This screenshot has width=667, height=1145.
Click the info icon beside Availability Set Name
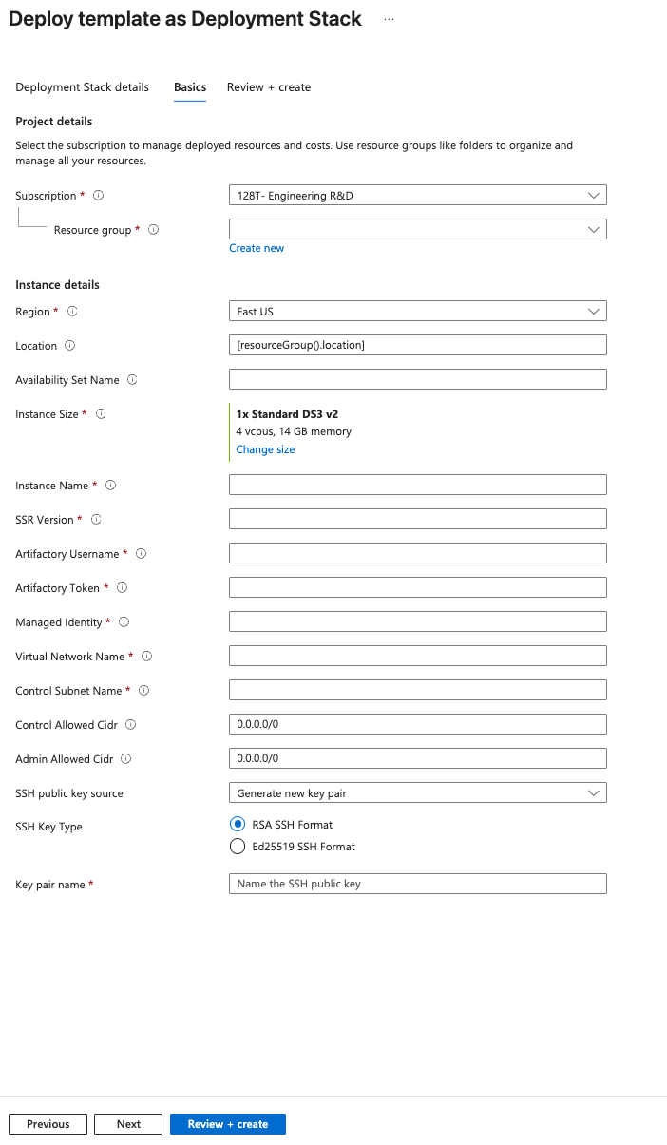point(132,380)
